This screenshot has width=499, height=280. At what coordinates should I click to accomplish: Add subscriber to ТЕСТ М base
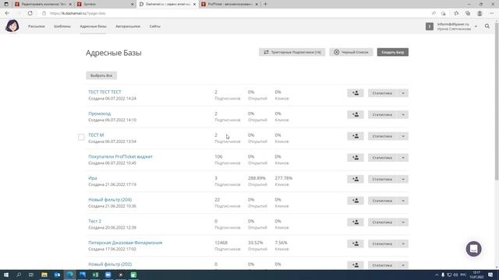coord(356,136)
